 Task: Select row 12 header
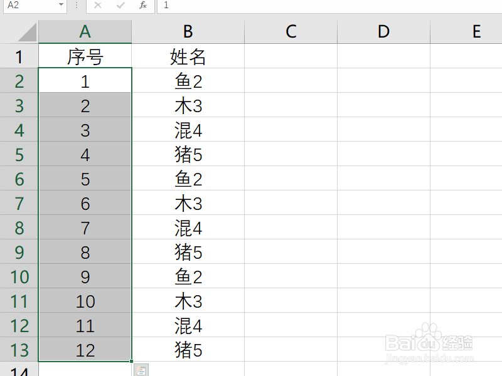19,325
